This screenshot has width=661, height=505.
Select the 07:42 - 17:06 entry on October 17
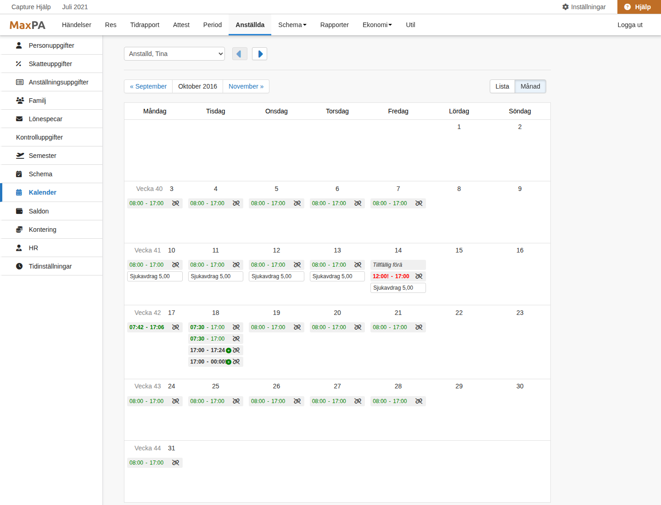tap(155, 327)
